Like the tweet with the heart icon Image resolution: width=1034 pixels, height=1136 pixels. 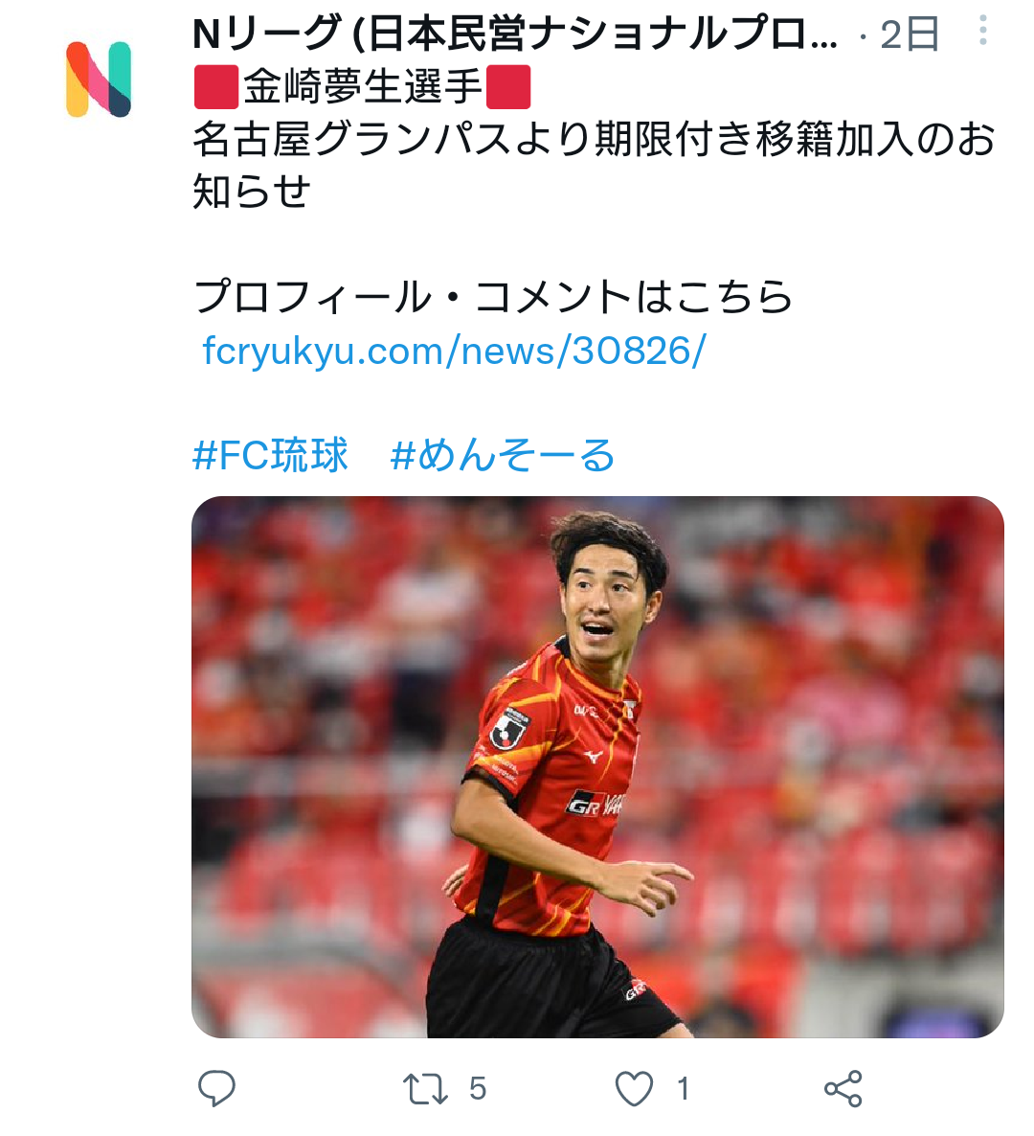pyautogui.click(x=635, y=1088)
